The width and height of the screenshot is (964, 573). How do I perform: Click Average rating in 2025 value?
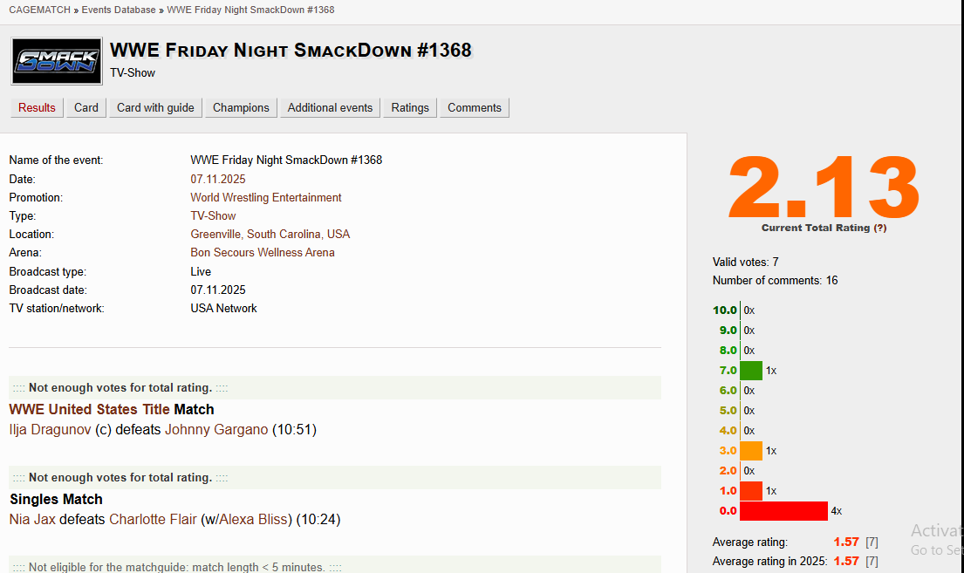pos(846,562)
